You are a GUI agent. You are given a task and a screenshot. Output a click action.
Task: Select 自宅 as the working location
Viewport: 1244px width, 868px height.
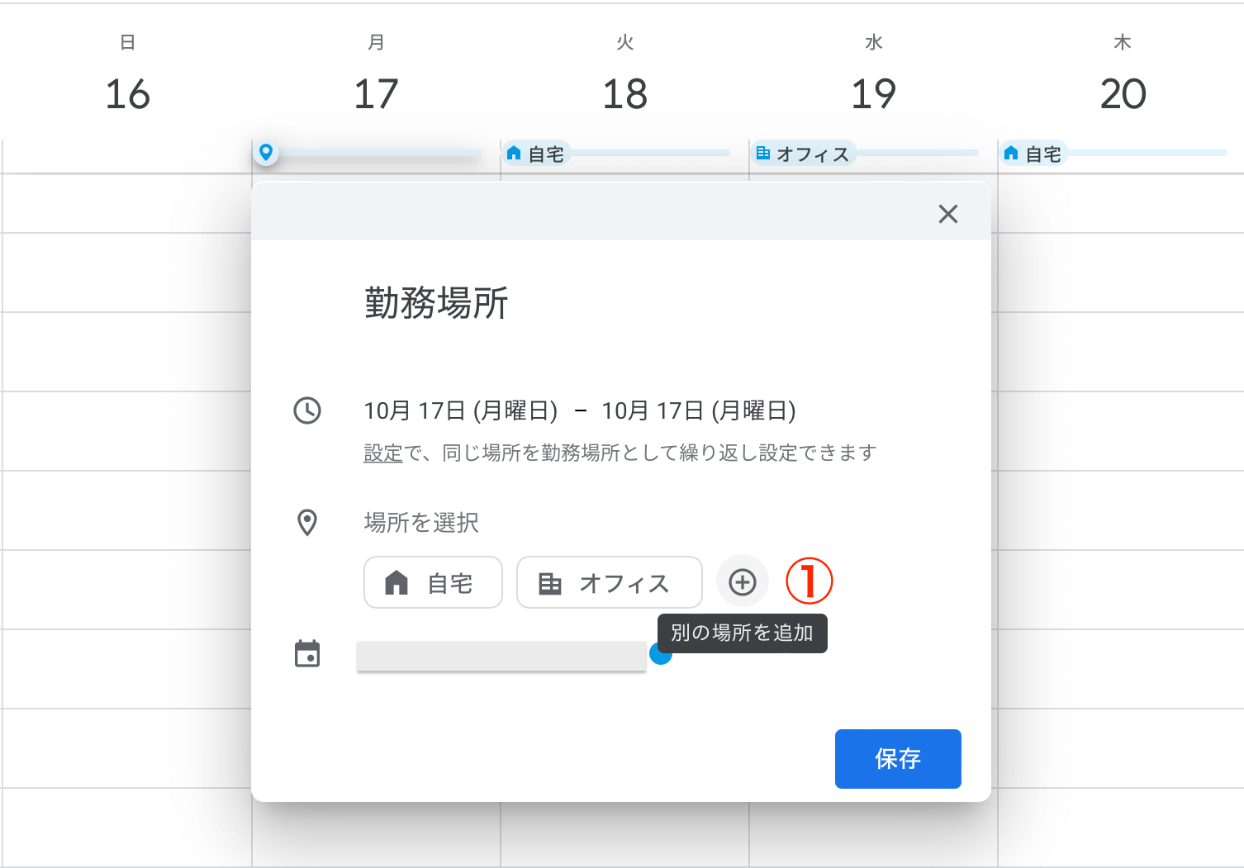(433, 582)
